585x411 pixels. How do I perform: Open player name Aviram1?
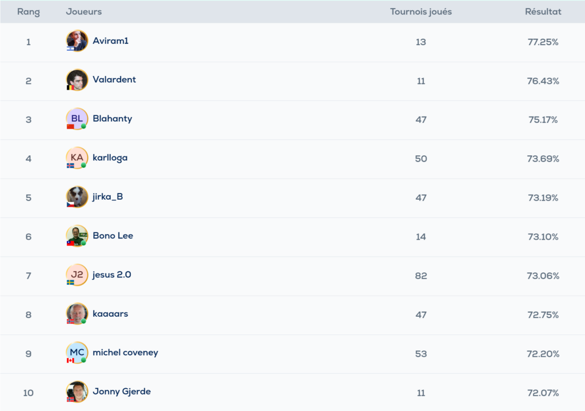point(111,41)
